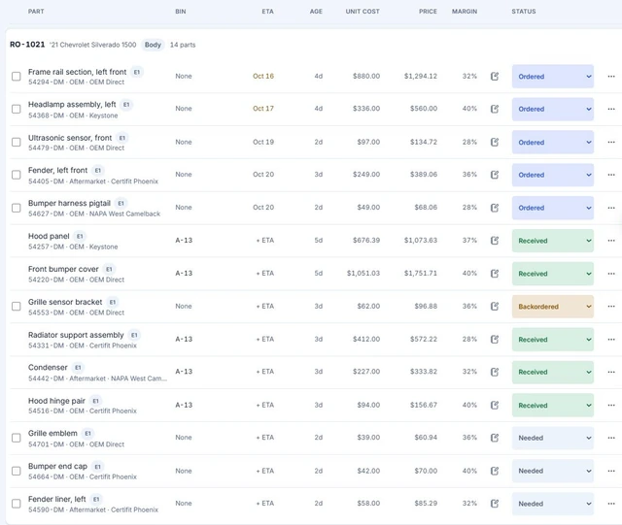Change Ordered status of Headlamp assembly

(x=553, y=109)
